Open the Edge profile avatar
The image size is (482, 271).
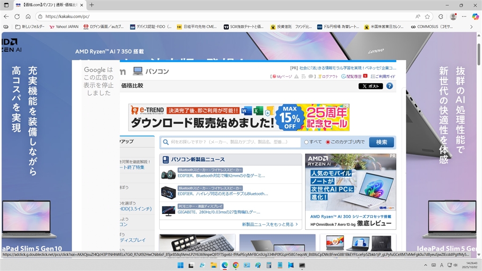[x=453, y=16]
